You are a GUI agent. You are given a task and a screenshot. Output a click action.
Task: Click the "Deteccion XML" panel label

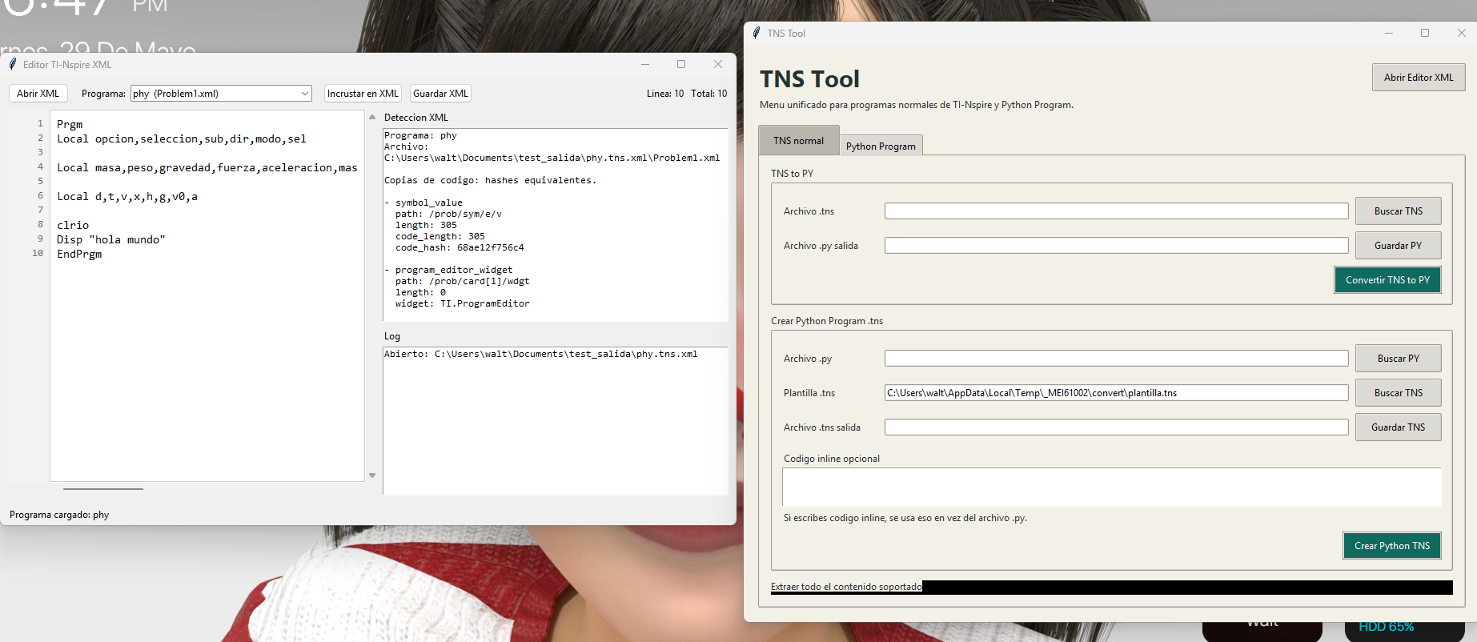[x=416, y=118]
